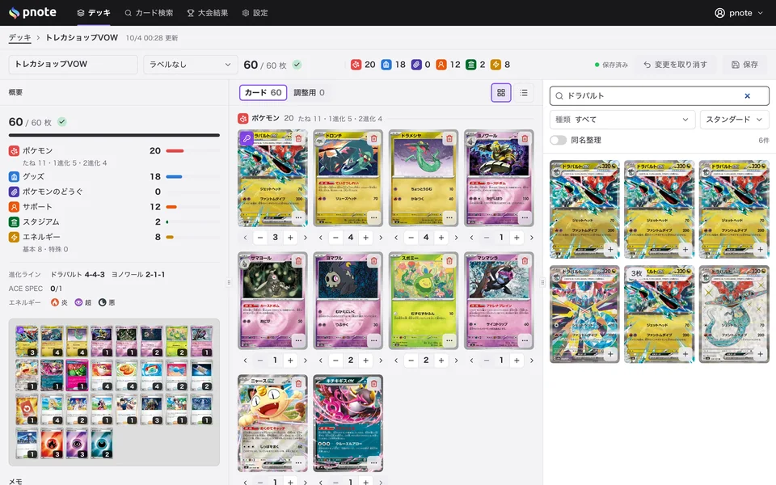Click the 保存 button
776x485 pixels.
coord(744,65)
